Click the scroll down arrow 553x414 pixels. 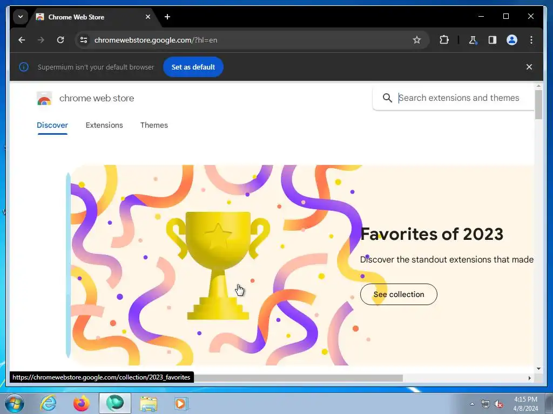coord(538,369)
